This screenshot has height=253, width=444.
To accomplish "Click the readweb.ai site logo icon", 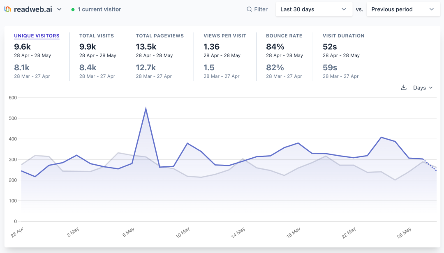I will coord(8,9).
